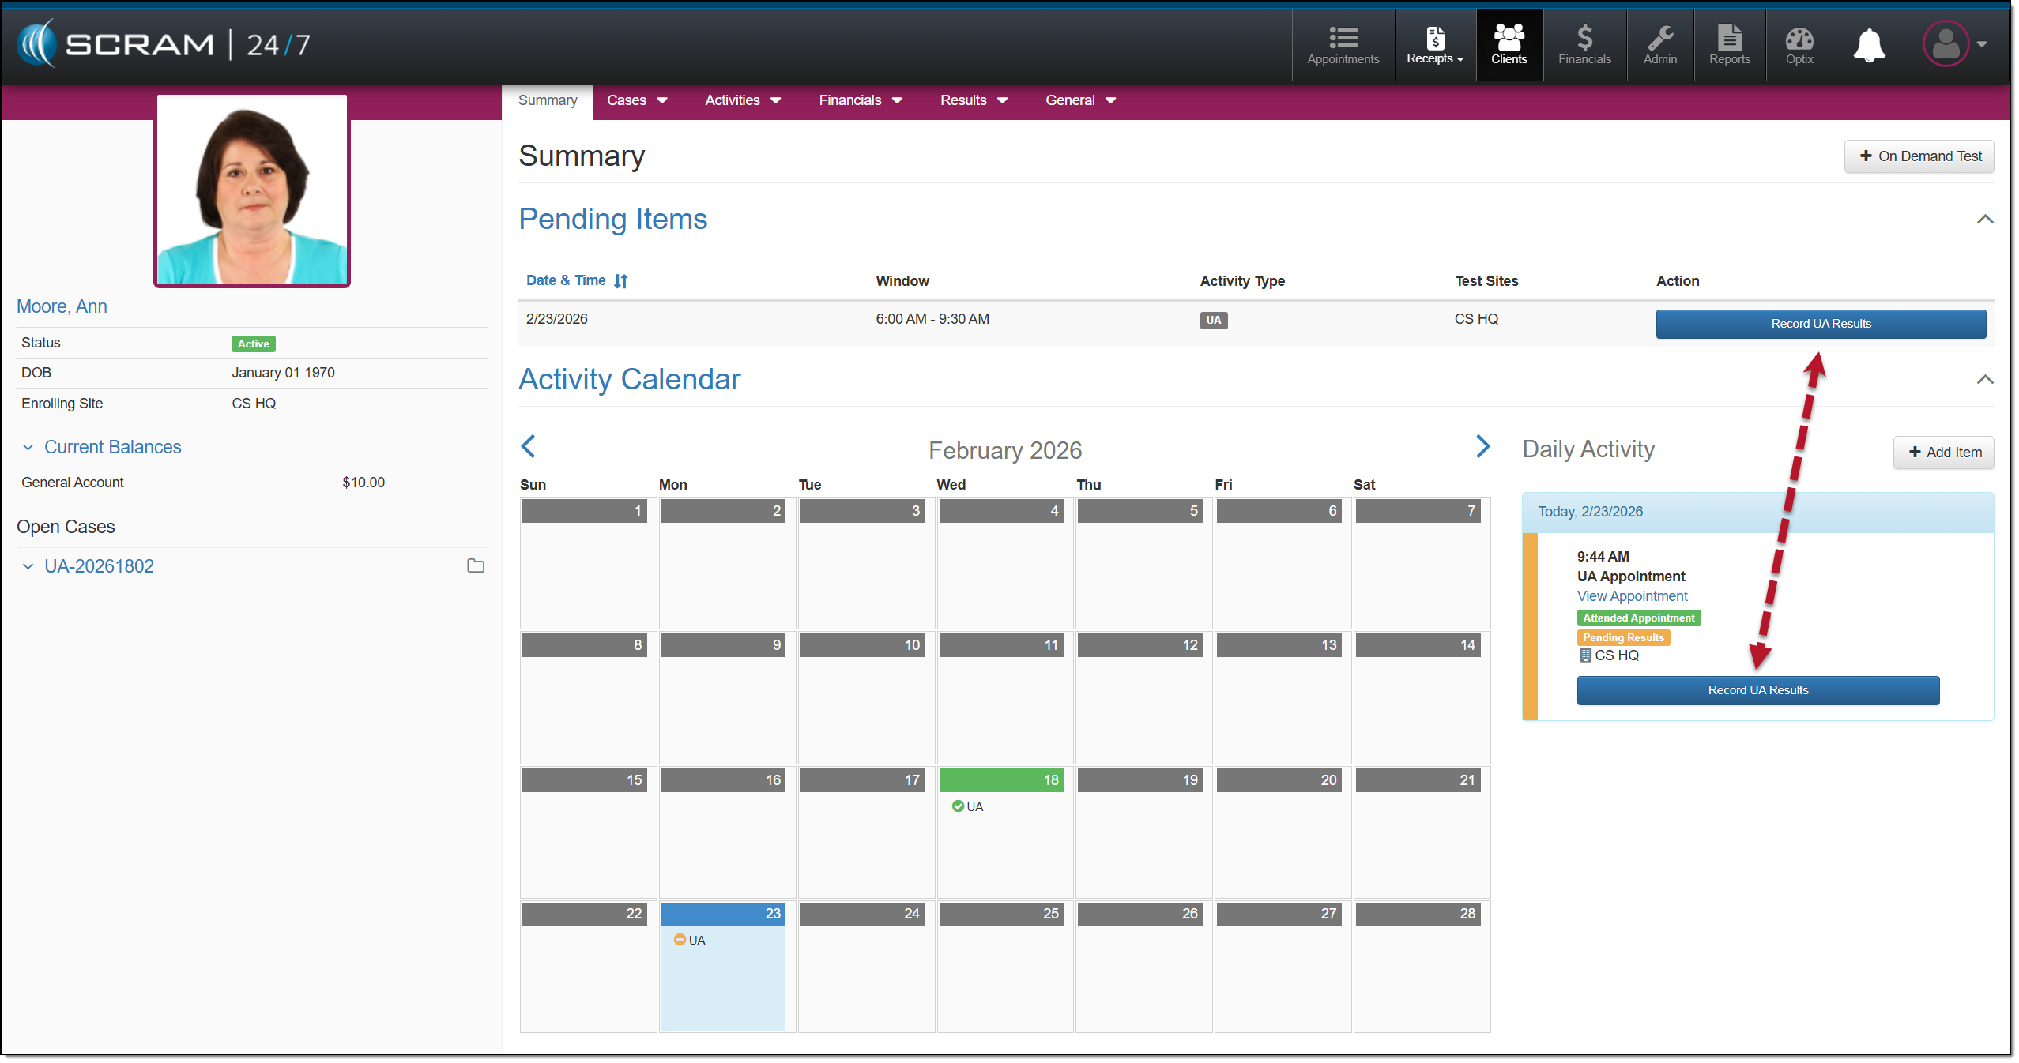Click the On Demand Test button
Screen dimensions: 2019x1063
(1919, 156)
